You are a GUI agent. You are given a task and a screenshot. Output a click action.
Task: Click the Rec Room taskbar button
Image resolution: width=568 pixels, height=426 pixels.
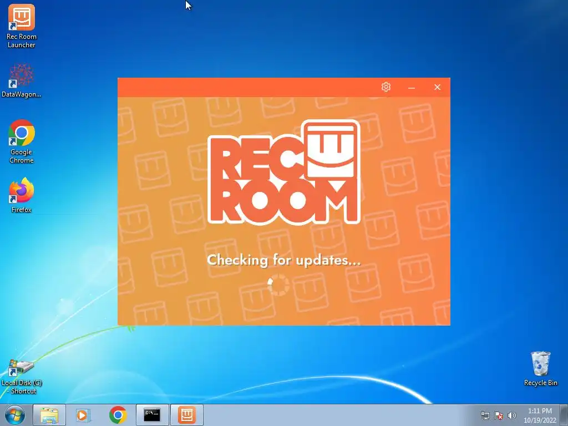pos(187,415)
